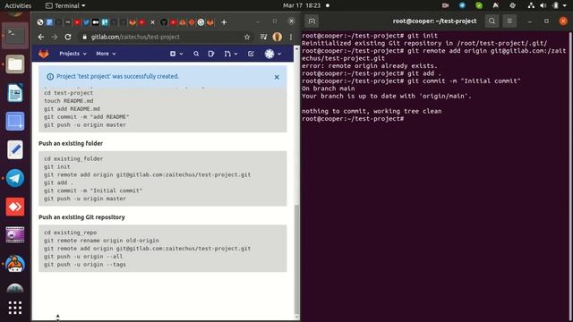The image size is (573, 322).
Task: Open the system menu arrow in the top bar
Action: coord(565,5)
